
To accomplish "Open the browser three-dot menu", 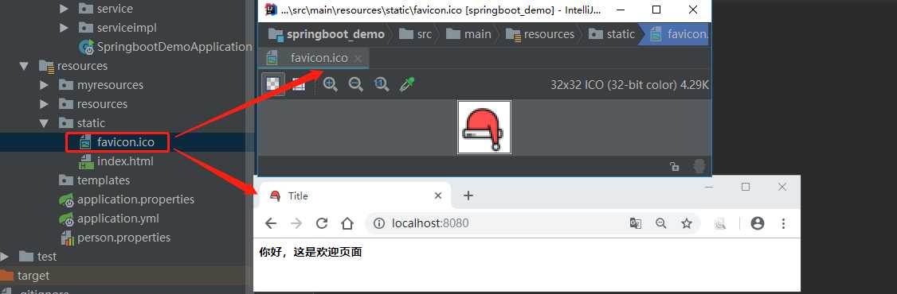I will tap(784, 223).
